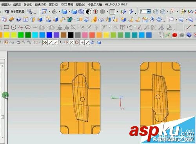Open the 窗口 menu
Image resolution: width=196 pixels, height=144 pixels.
(x=53, y=4)
